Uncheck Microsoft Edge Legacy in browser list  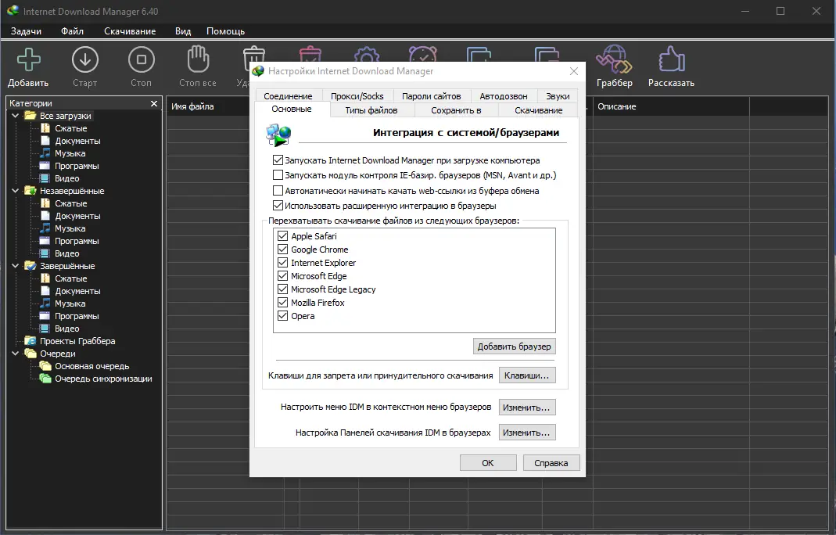(x=282, y=289)
